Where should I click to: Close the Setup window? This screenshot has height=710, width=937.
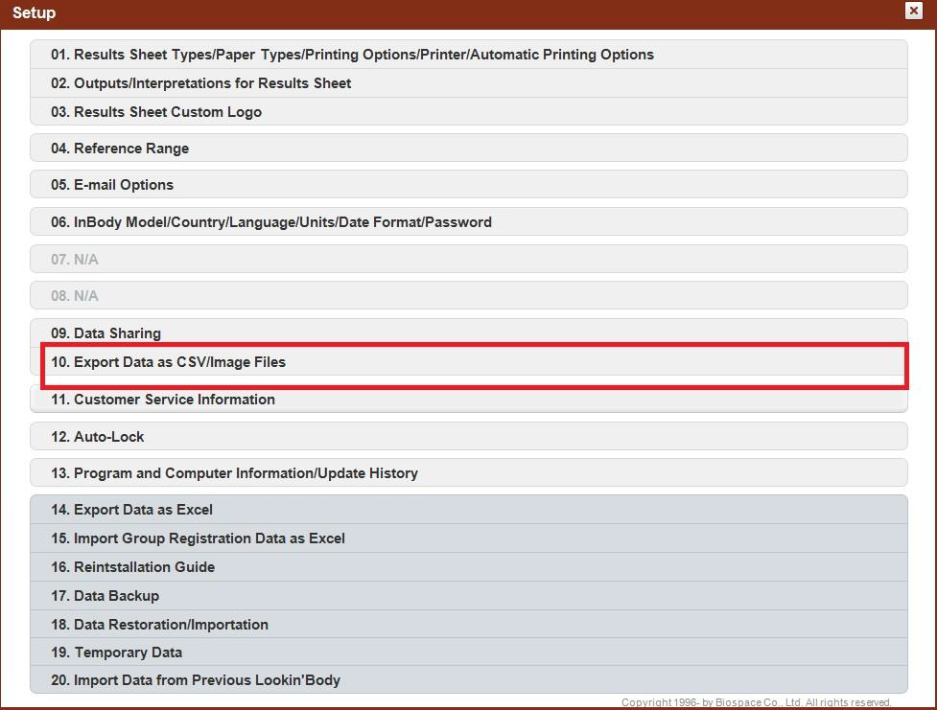[x=913, y=11]
